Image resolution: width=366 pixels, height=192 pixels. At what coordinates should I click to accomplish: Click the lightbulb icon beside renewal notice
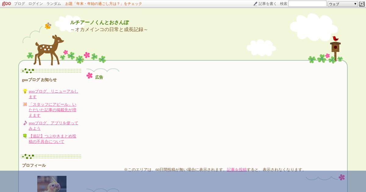click(x=25, y=91)
